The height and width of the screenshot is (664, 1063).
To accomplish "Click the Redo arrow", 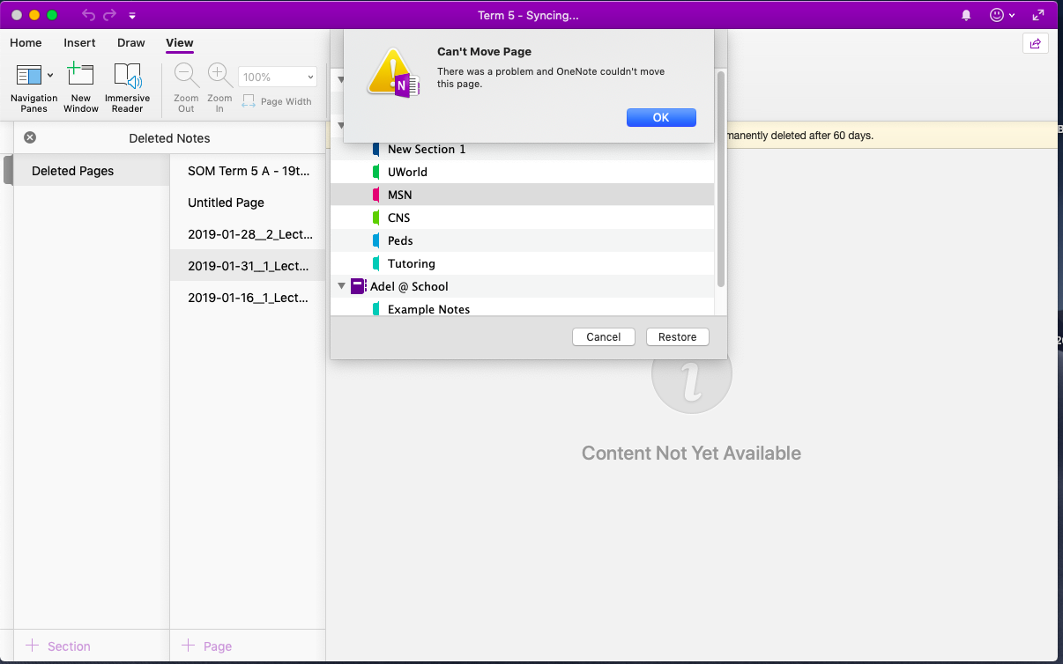I will 109,15.
